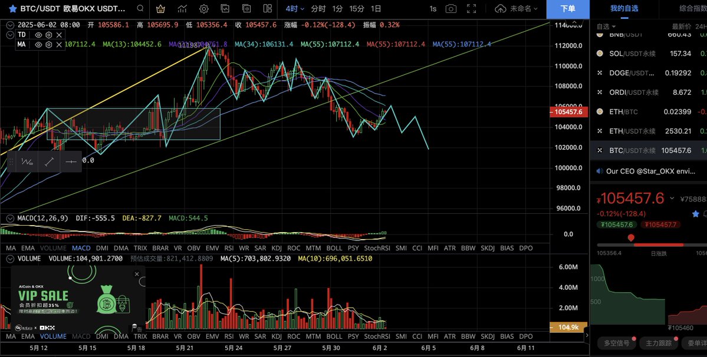The image size is (707, 357).
Task: Close the VIP SALE advertisement
Action: point(137,274)
